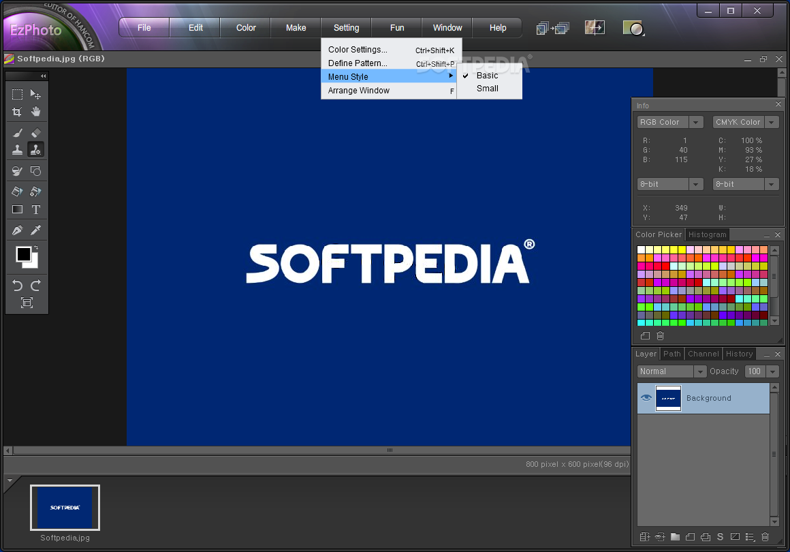Open the Fun menu
This screenshot has width=790, height=552.
[x=397, y=28]
